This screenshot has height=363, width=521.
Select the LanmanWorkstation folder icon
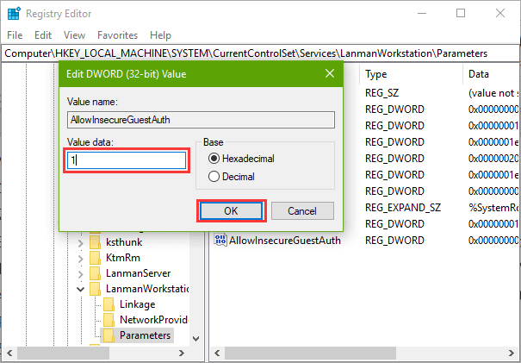click(x=95, y=289)
